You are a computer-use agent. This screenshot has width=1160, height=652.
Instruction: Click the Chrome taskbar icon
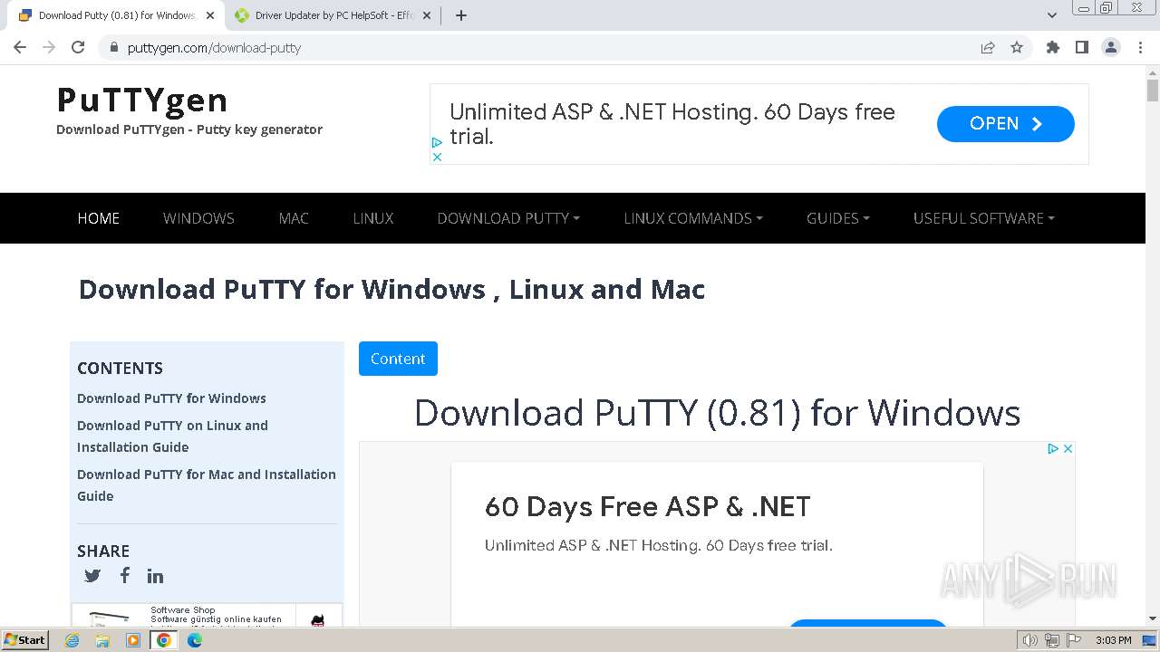(x=164, y=640)
